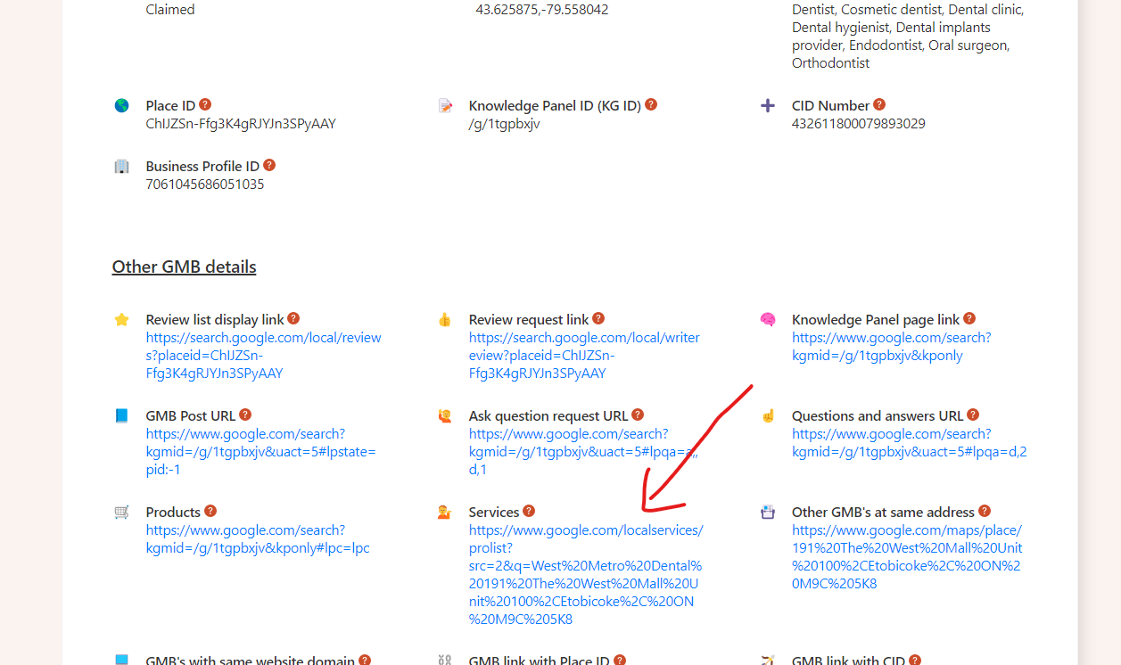The width and height of the screenshot is (1121, 665).
Task: Click the help icon next to Services
Action: (x=530, y=511)
